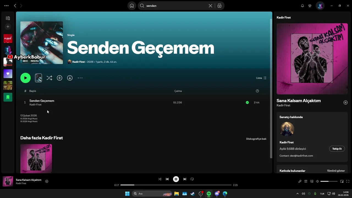352x198 pixels.
Task: Open Kadir Firat's small avatar in the header
Action: click(69, 62)
